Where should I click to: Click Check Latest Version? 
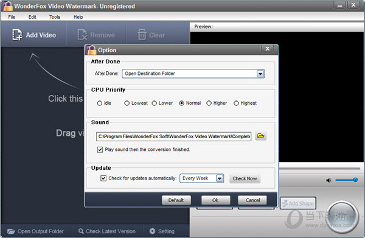107,231
